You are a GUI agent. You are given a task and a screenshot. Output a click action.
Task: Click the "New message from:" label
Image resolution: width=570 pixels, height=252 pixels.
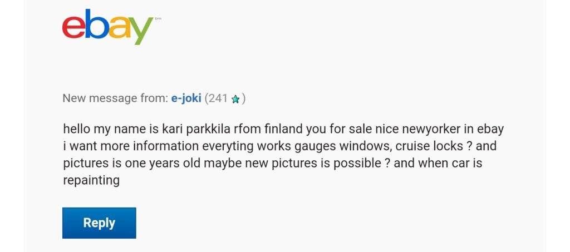click(x=115, y=99)
